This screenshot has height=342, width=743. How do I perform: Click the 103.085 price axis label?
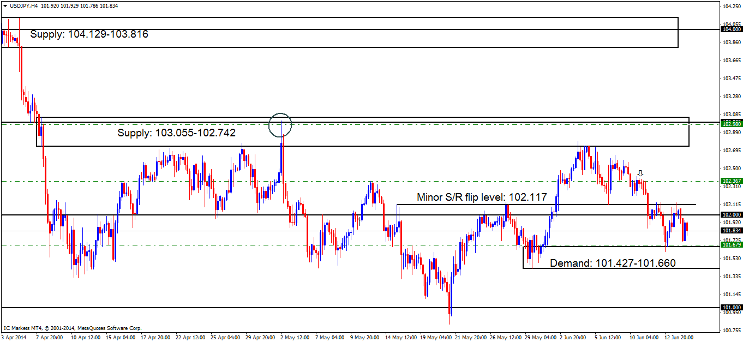(731, 114)
